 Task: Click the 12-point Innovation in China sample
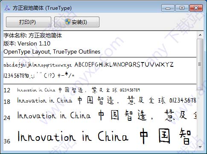(79, 90)
